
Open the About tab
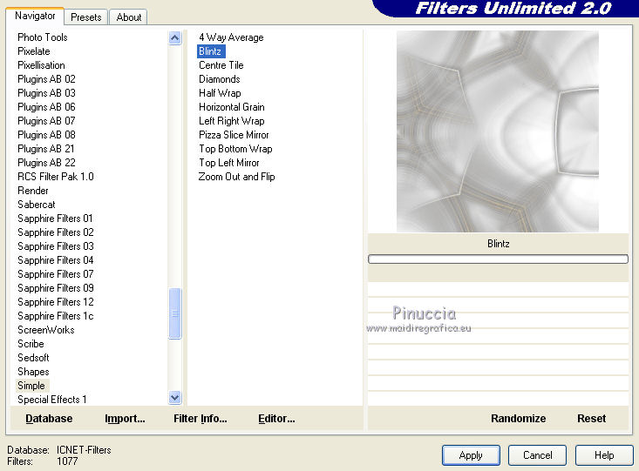pyautogui.click(x=129, y=17)
